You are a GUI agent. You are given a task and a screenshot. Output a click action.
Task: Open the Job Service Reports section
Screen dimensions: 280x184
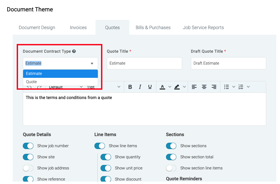pos(203,27)
